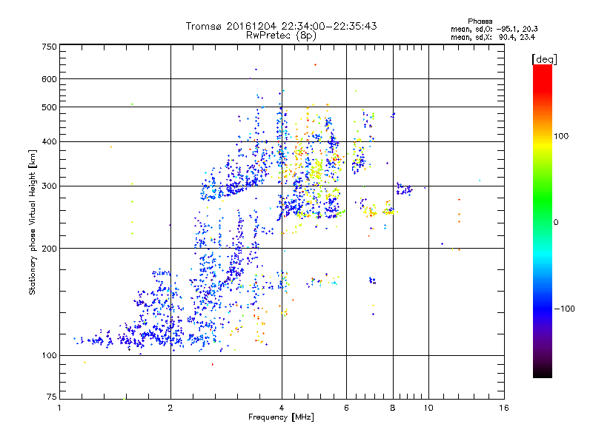The width and height of the screenshot is (593, 444).
Task: Click the colorbar '-100' tick label
Action: pos(564,309)
